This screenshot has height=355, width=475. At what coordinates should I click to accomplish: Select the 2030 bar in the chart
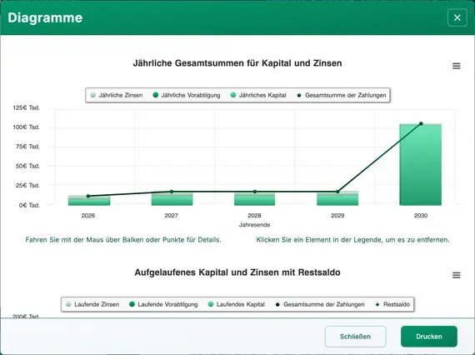[x=421, y=164]
